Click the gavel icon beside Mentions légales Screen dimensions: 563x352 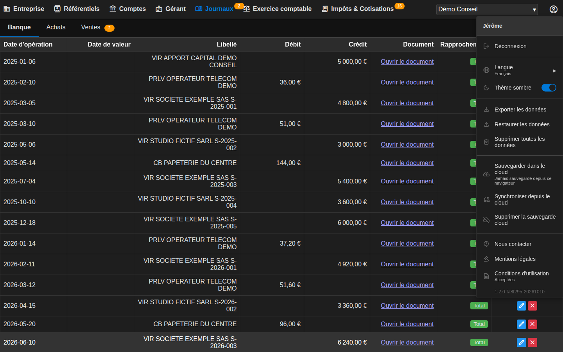(486, 259)
